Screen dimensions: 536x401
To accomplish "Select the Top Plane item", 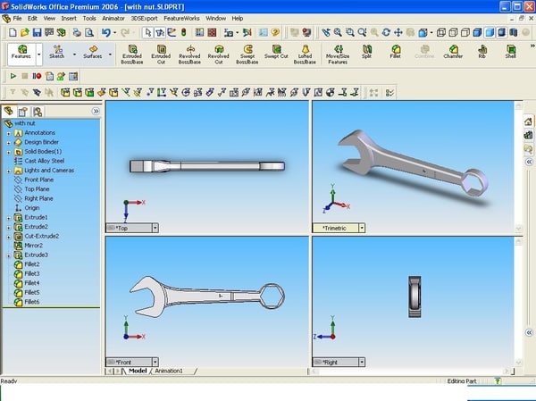I will tap(32, 189).
